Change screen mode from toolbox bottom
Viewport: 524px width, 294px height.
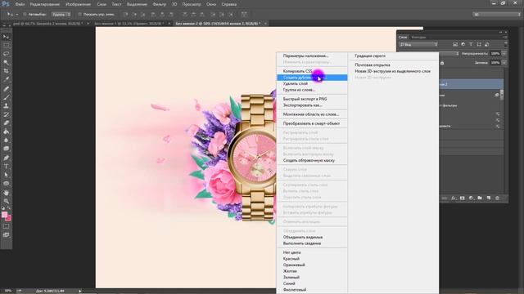click(6, 235)
